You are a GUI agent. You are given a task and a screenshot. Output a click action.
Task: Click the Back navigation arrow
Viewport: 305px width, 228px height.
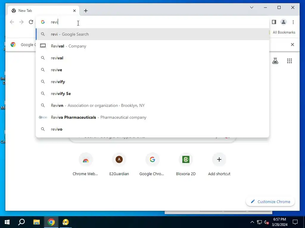click(12, 22)
